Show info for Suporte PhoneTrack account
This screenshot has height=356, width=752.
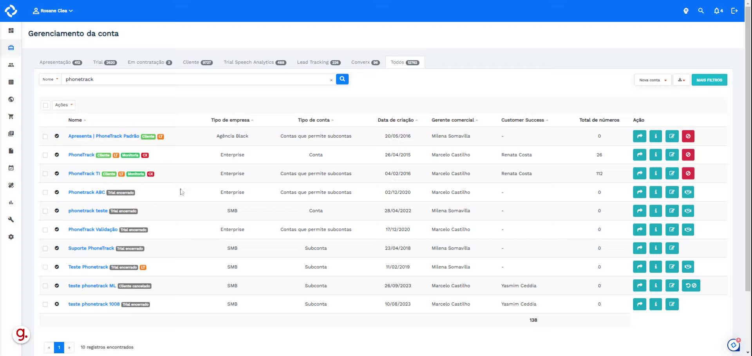pyautogui.click(x=656, y=248)
